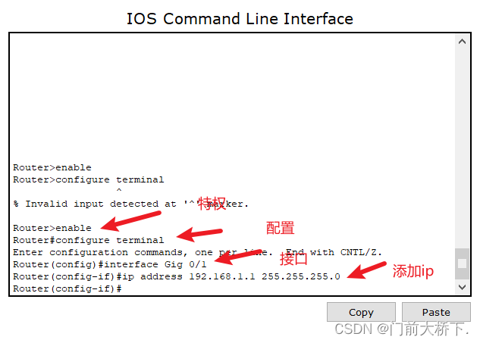Image resolution: width=480 pixels, height=343 pixels.
Task: Click the Copy button
Action: coord(361,312)
